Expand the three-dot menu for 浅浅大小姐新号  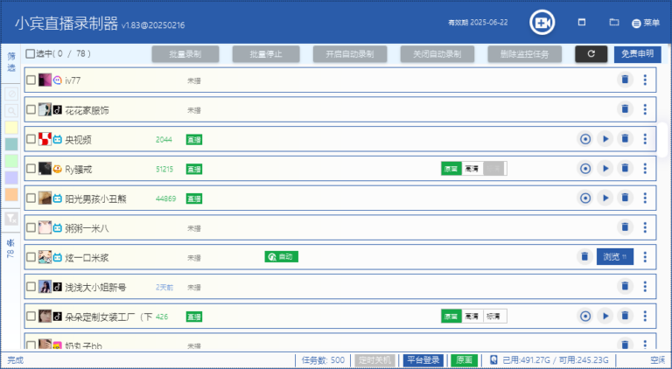[645, 287]
